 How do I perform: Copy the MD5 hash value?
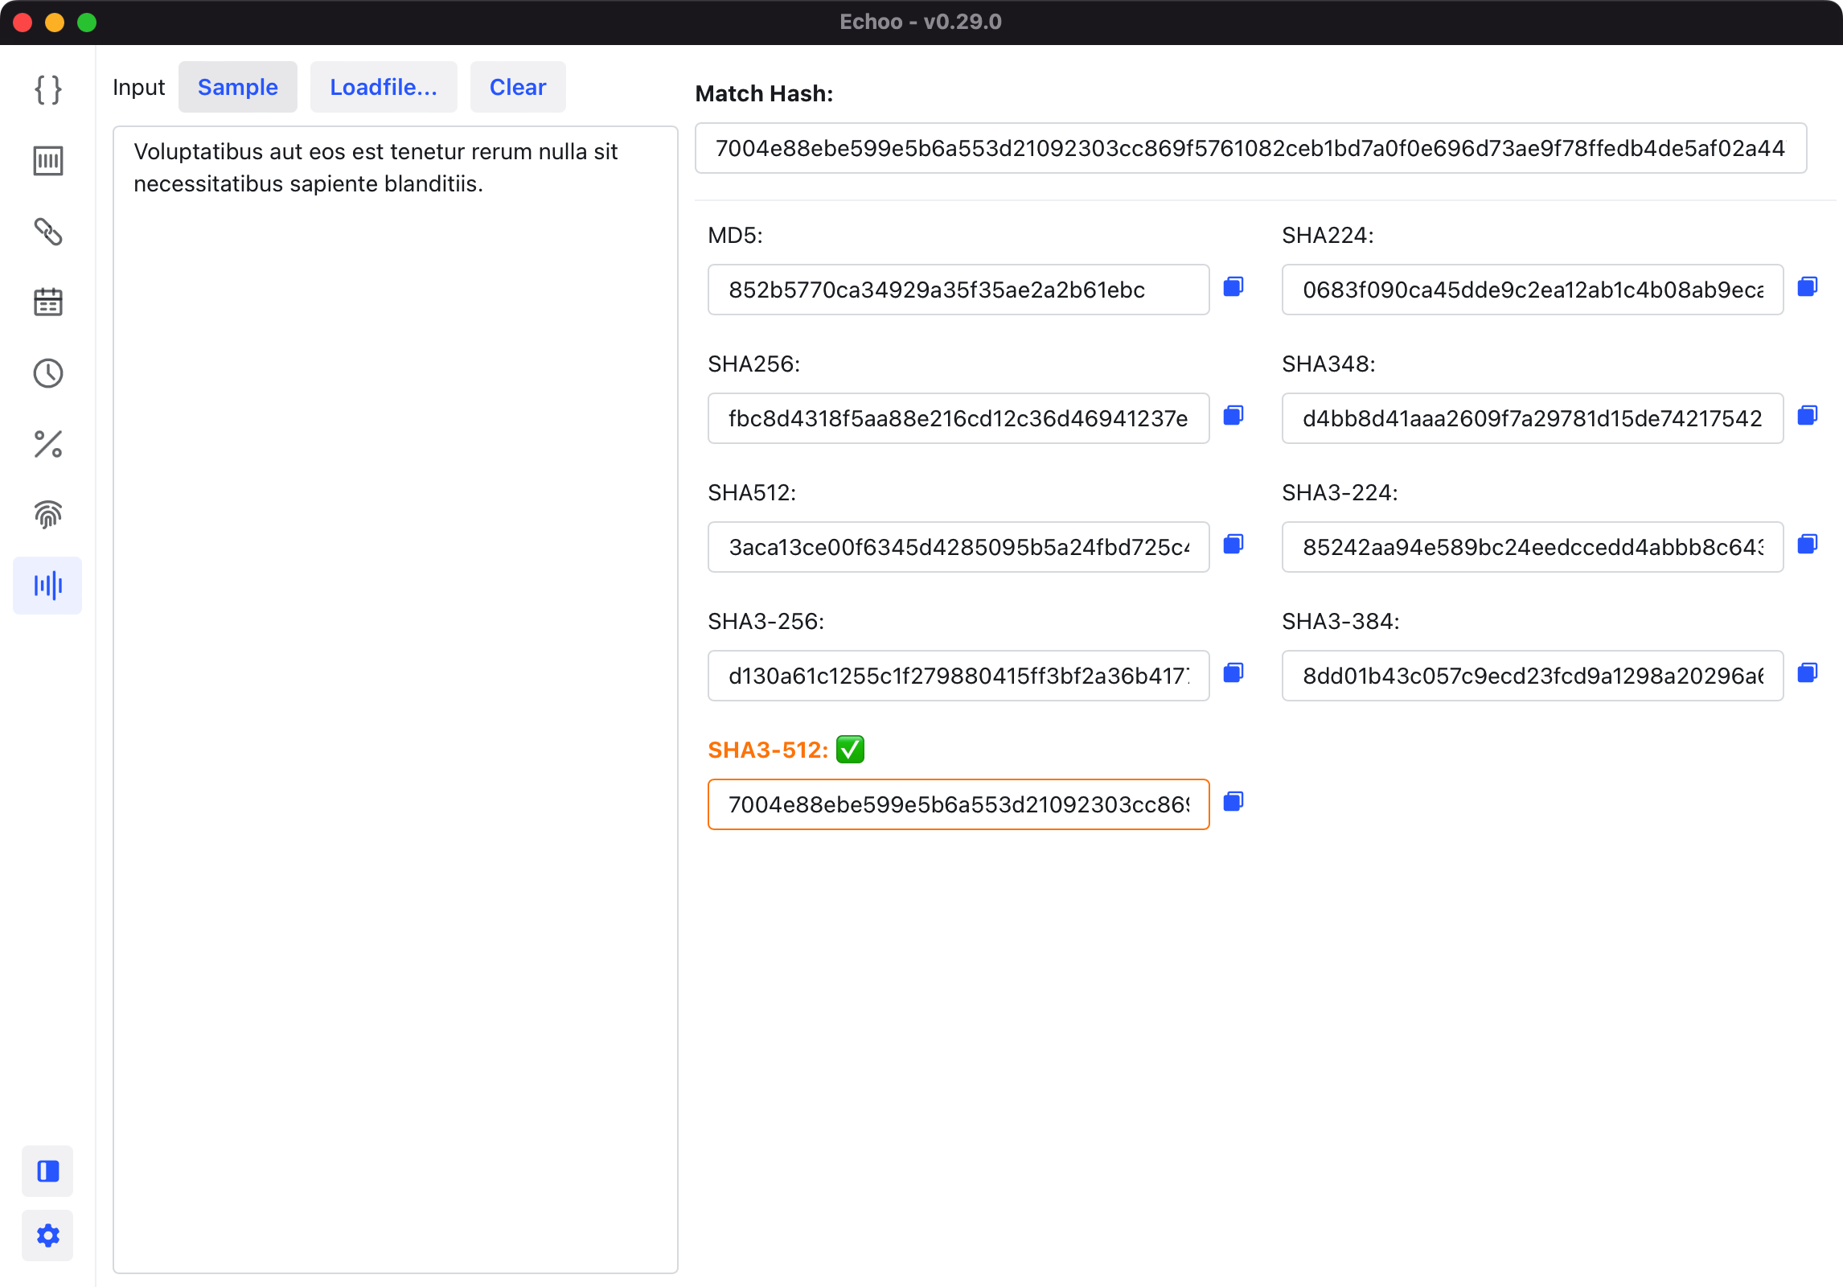pos(1233,287)
